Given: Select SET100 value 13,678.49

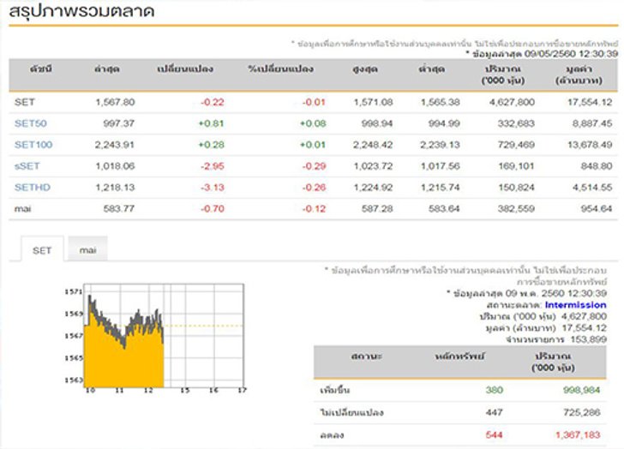Looking at the screenshot, I should coord(590,145).
